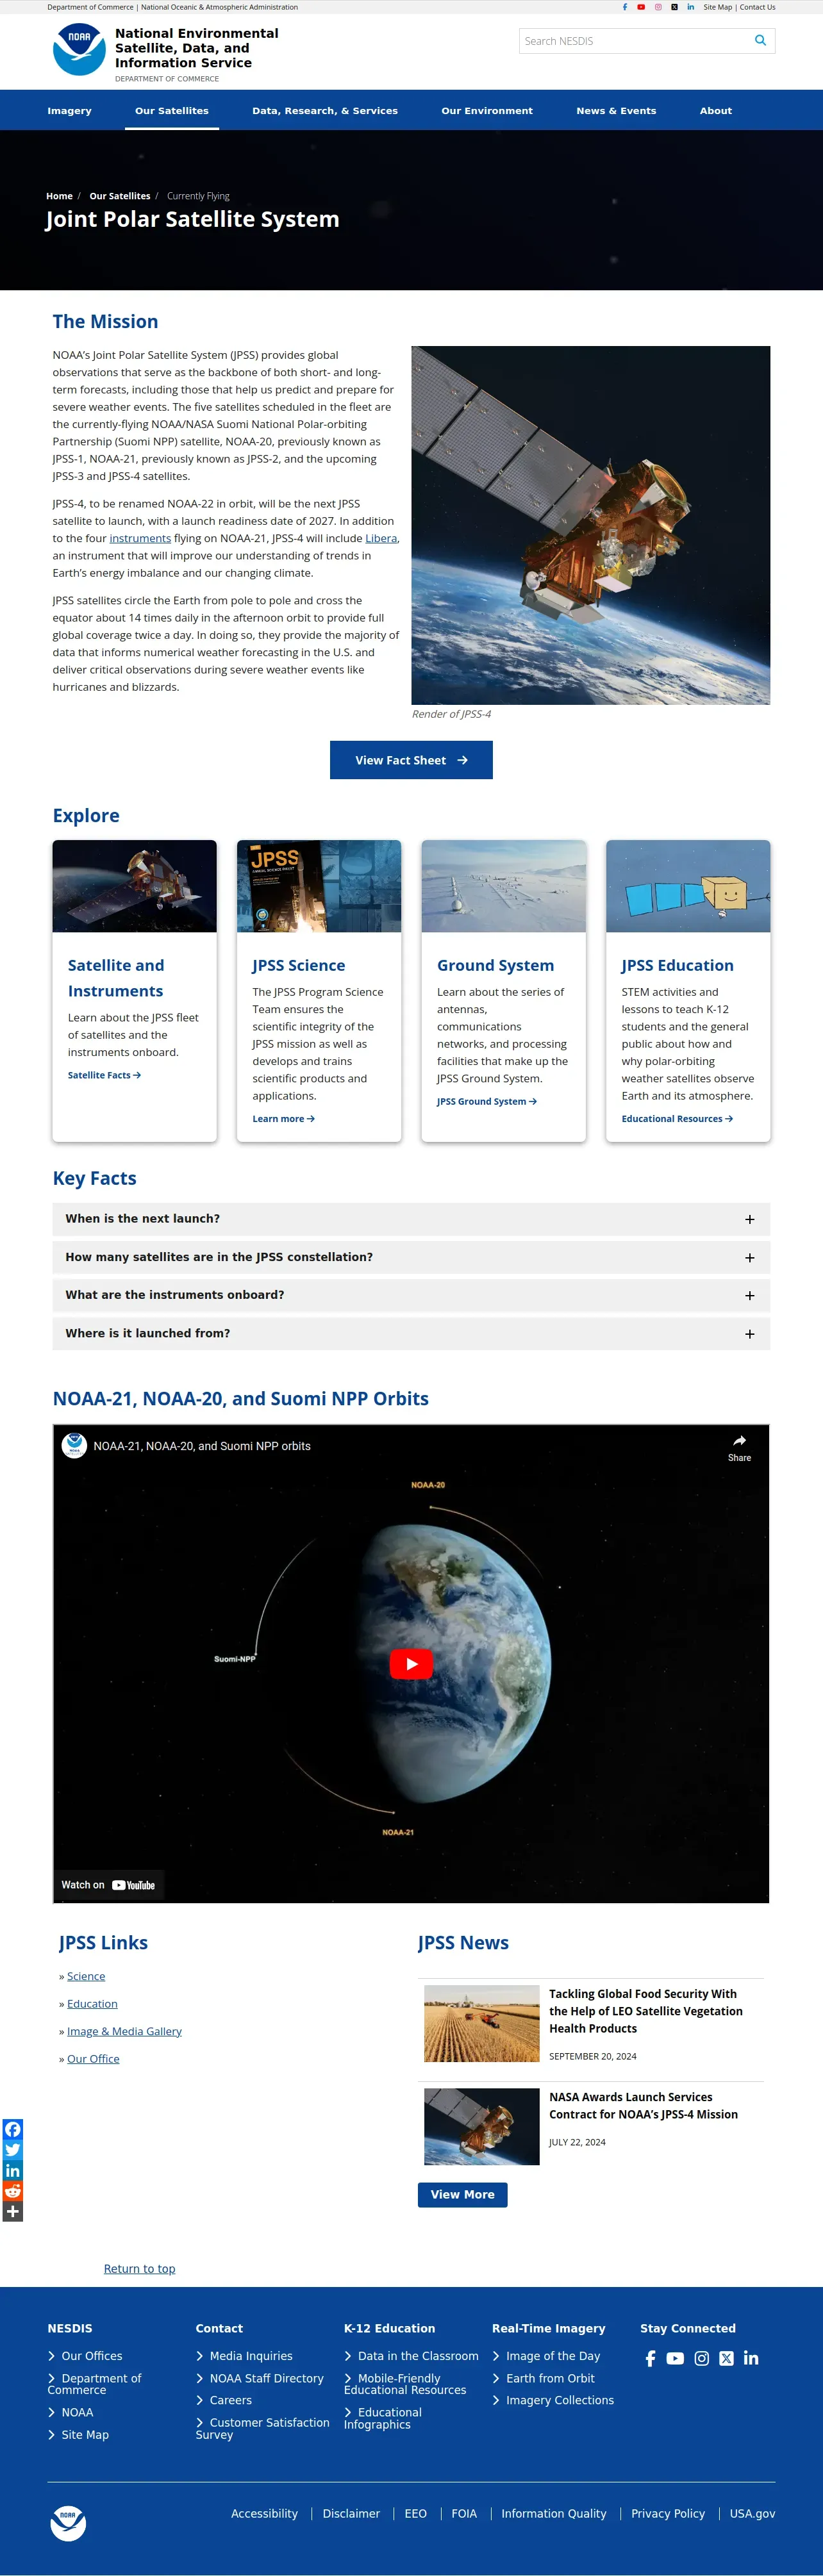
Task: Open the News & Events menu
Action: [616, 111]
